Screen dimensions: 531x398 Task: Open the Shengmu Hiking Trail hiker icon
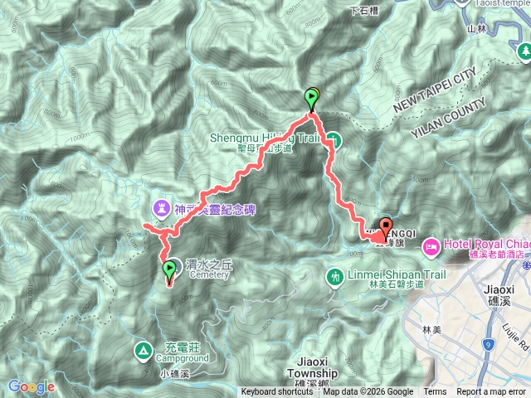coord(334,140)
